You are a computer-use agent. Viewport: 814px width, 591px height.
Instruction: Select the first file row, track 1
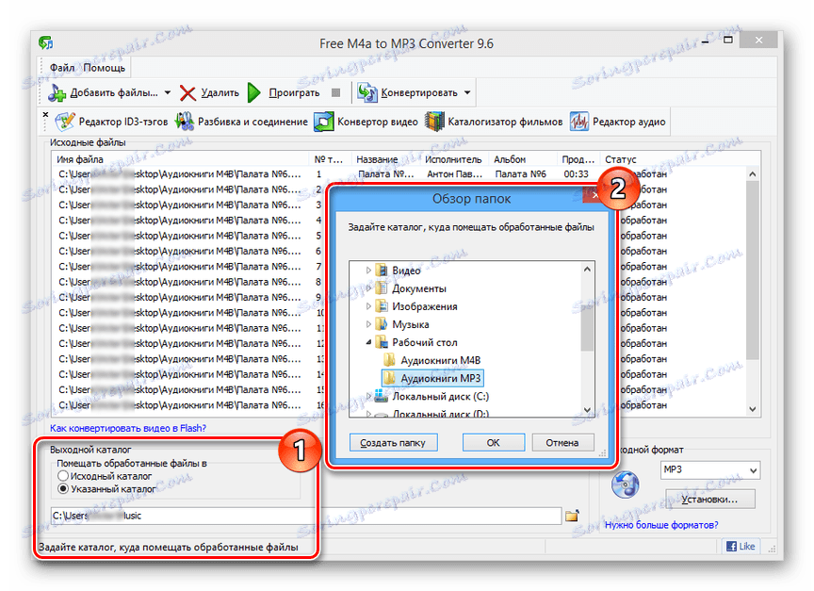click(x=399, y=174)
